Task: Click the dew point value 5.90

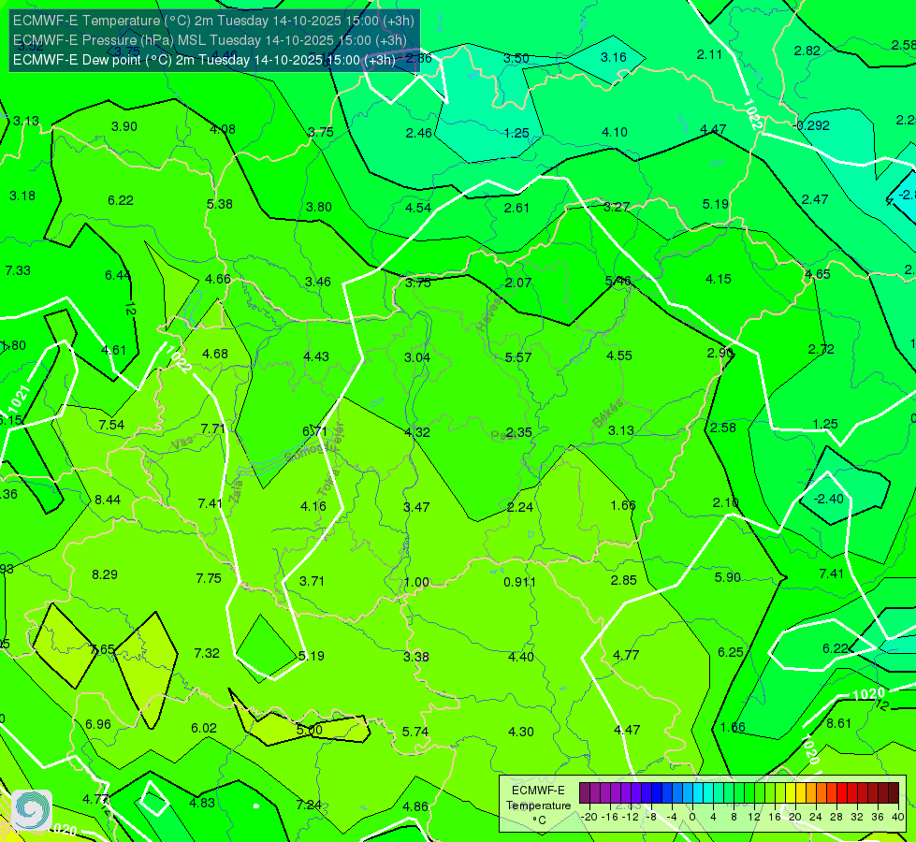Action: (x=728, y=577)
